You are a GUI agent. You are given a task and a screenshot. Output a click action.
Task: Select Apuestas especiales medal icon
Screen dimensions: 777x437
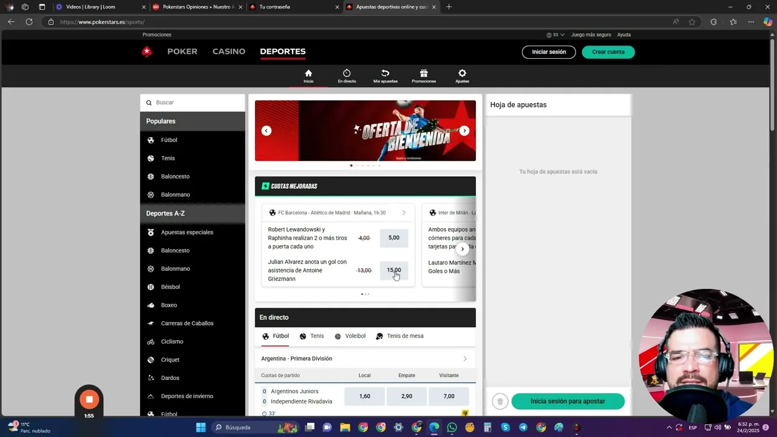[x=151, y=232]
